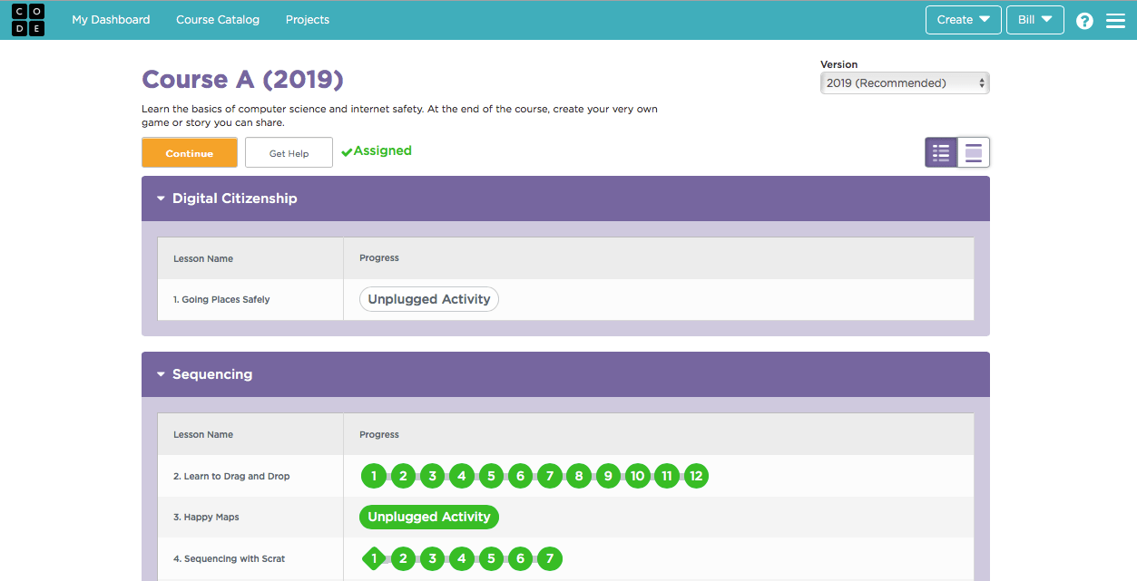The image size is (1137, 581).
Task: Open bubble 7 of Sequencing with Scrat progress
Action: tap(549, 558)
